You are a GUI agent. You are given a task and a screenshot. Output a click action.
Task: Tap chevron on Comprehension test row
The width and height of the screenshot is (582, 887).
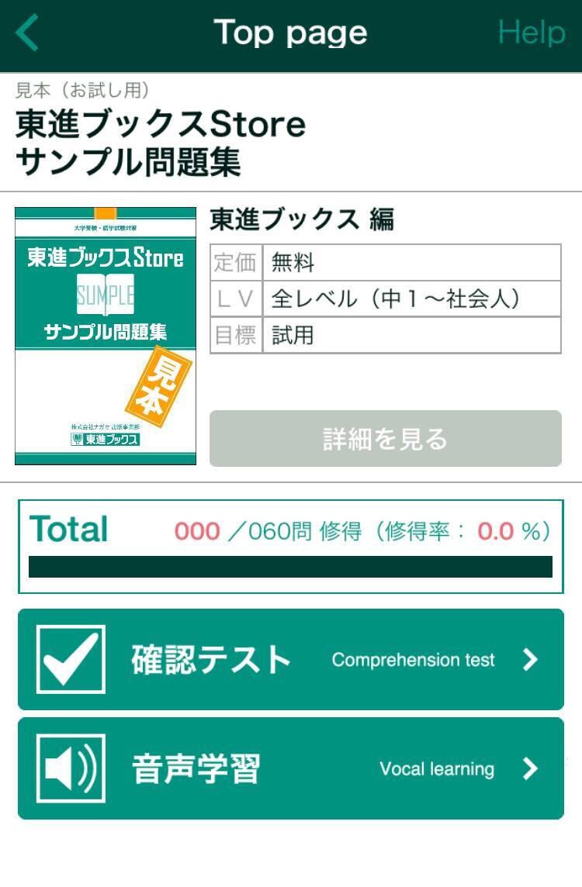[x=531, y=660]
